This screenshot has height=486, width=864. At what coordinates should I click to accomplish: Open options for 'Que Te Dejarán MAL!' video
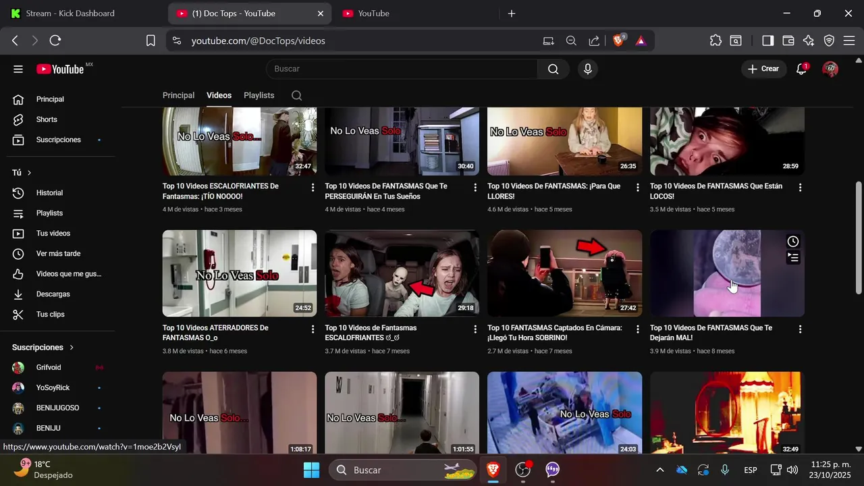(801, 329)
